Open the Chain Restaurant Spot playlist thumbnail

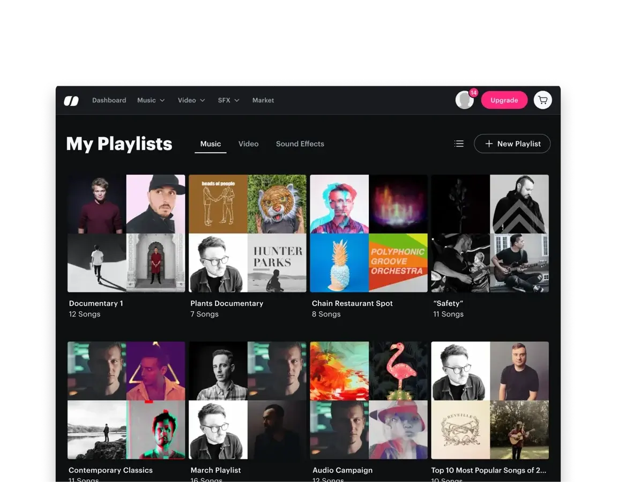coord(369,234)
